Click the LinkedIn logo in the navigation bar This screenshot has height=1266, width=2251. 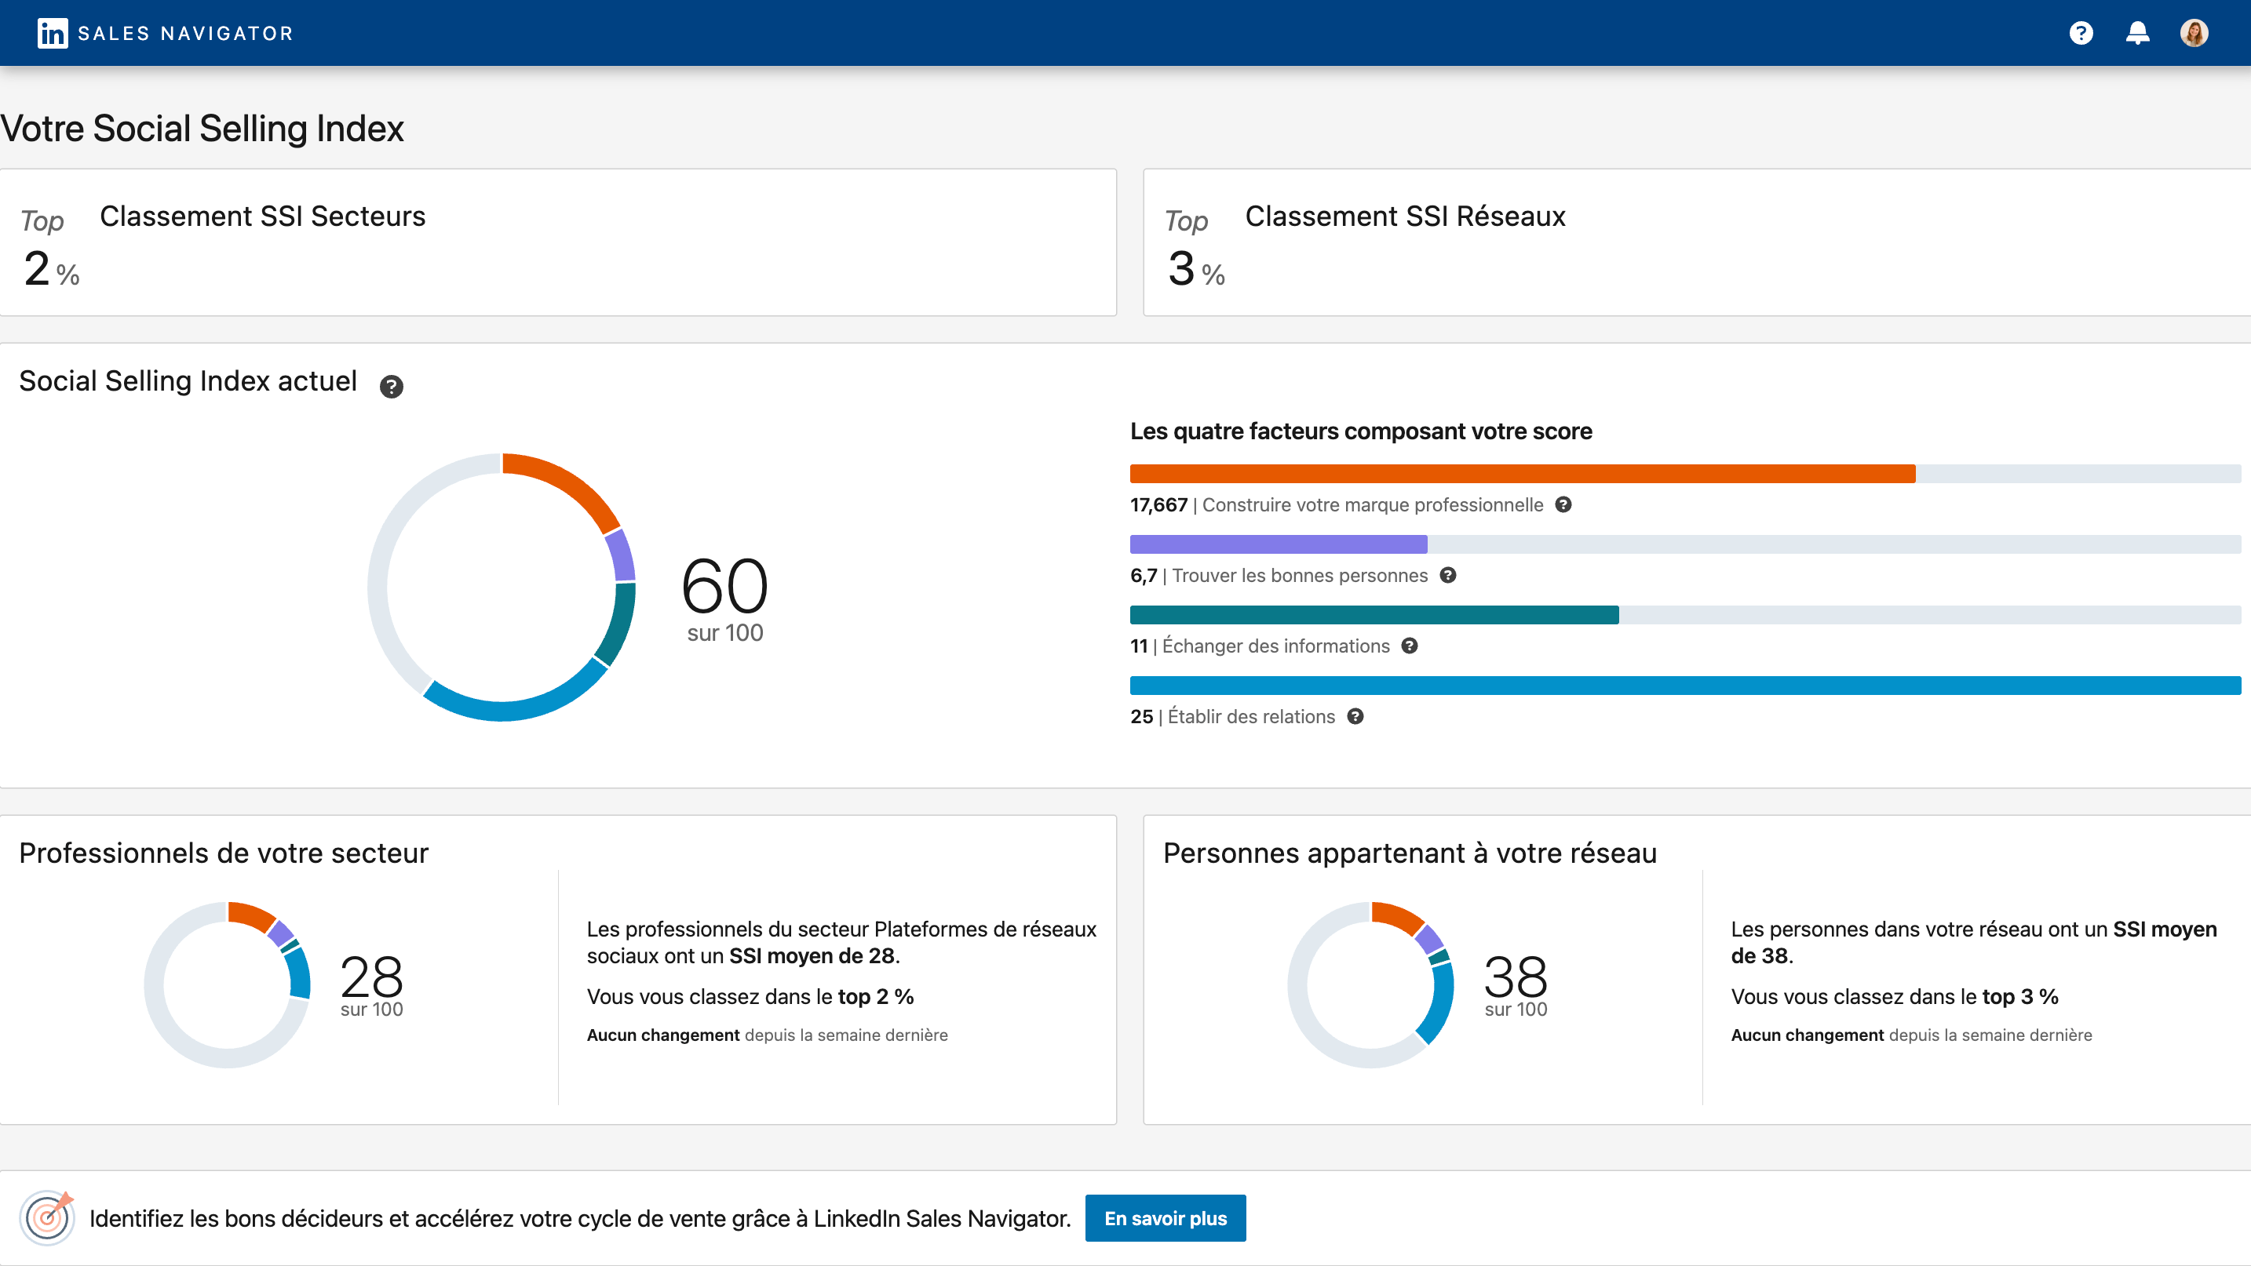pyautogui.click(x=51, y=32)
